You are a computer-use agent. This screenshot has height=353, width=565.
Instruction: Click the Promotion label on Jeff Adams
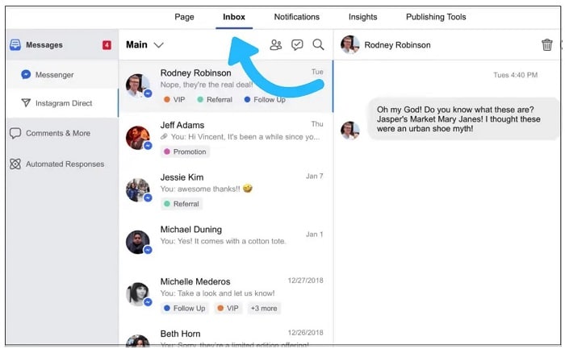185,152
